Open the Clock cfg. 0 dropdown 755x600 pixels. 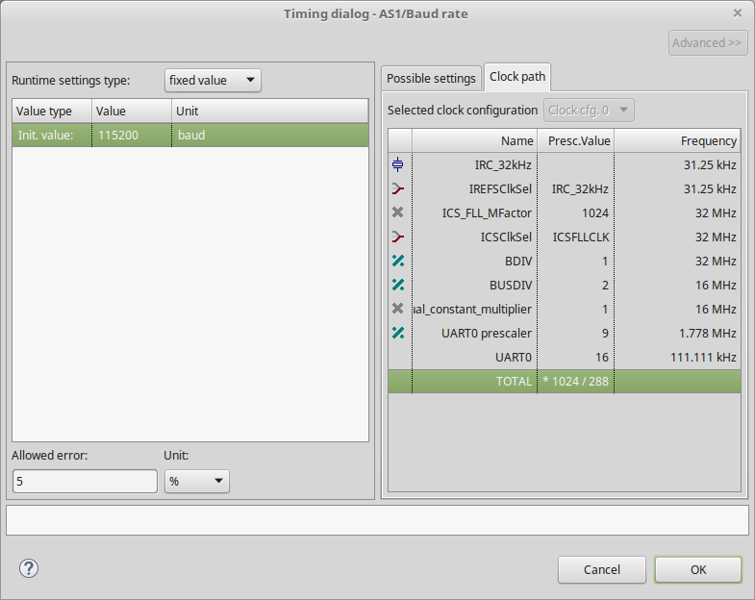tap(589, 111)
